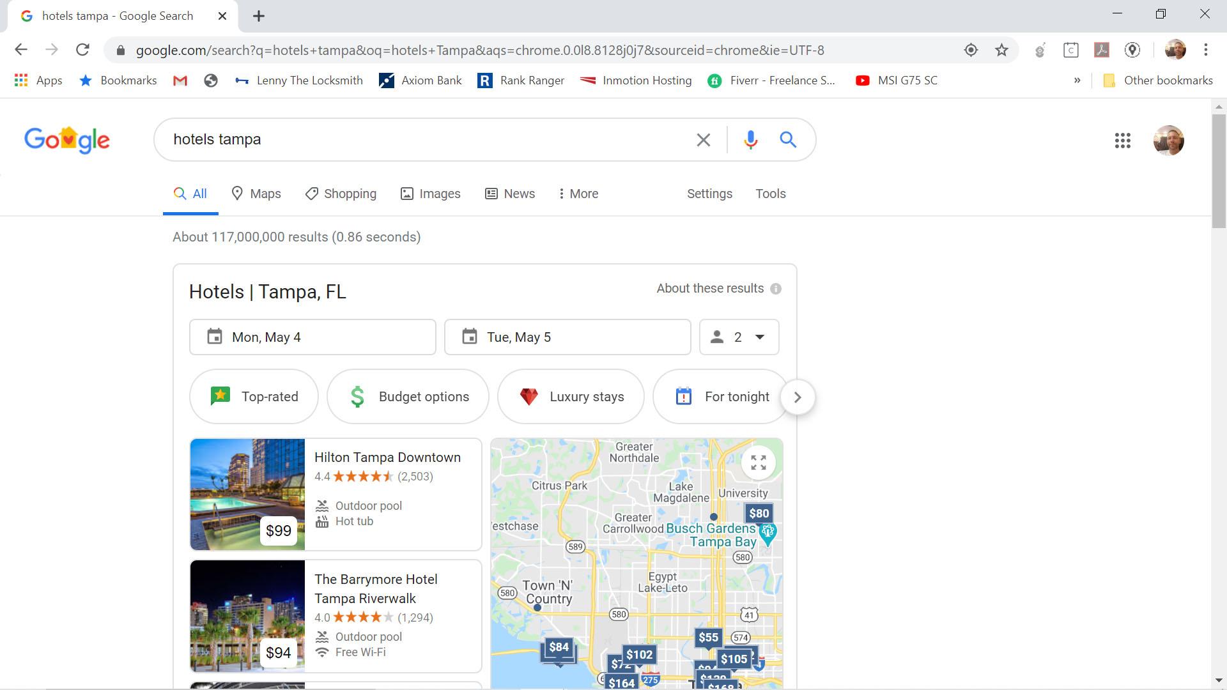Open the MSI G75 SC bookmark
This screenshot has width=1227, height=690.
tap(897, 80)
